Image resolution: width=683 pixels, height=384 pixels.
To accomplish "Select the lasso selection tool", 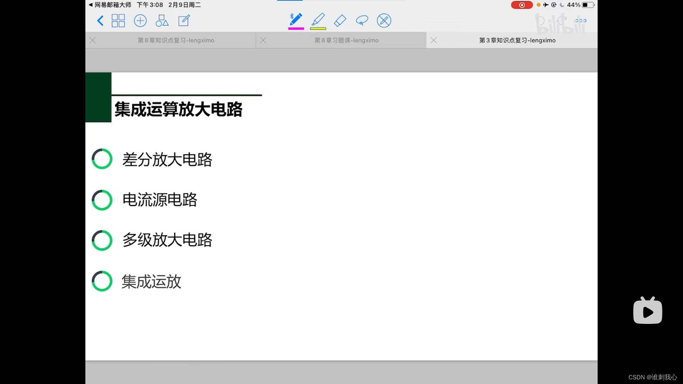I will [x=362, y=21].
